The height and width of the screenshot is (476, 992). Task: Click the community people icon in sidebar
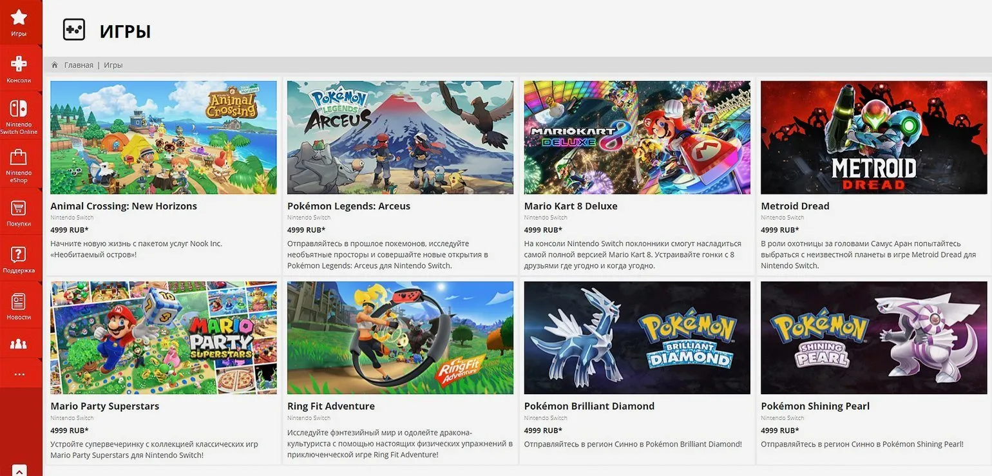click(19, 344)
